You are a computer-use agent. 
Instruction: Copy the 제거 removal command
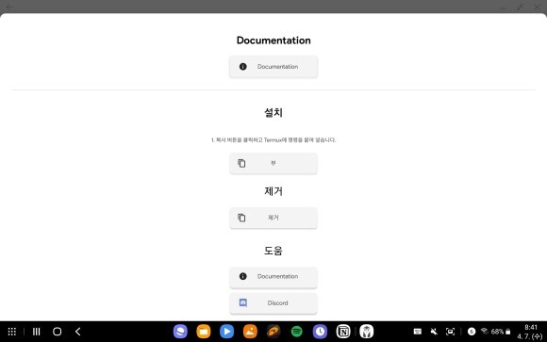point(273,218)
